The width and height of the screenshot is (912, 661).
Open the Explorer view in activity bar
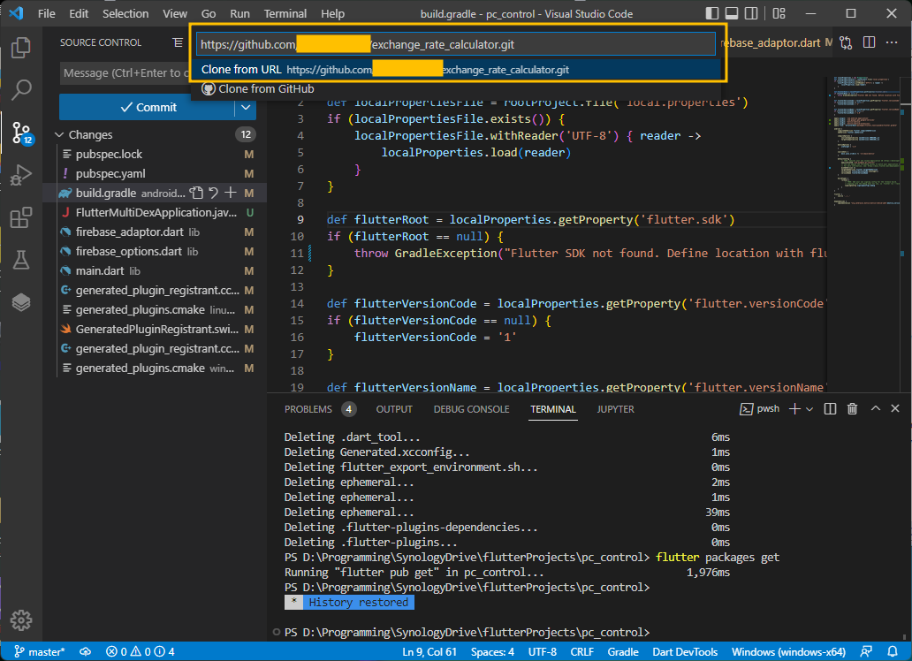(21, 48)
